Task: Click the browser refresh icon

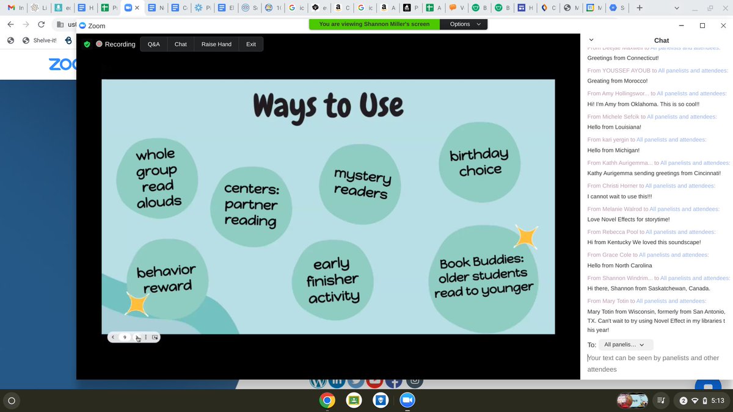Action: click(x=41, y=26)
